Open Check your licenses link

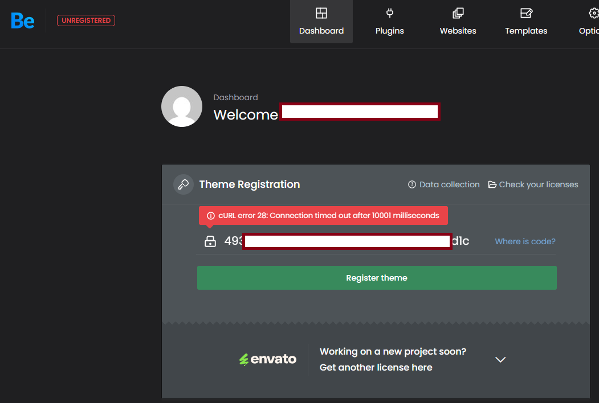click(x=533, y=184)
